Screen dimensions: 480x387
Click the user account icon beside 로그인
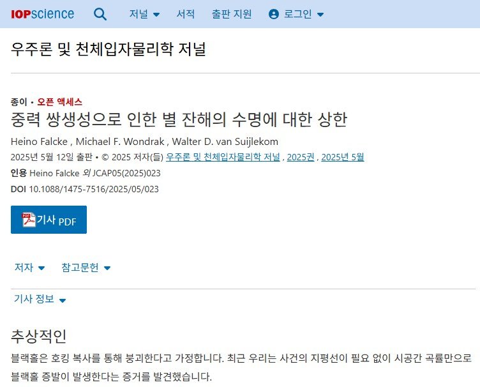(273, 14)
